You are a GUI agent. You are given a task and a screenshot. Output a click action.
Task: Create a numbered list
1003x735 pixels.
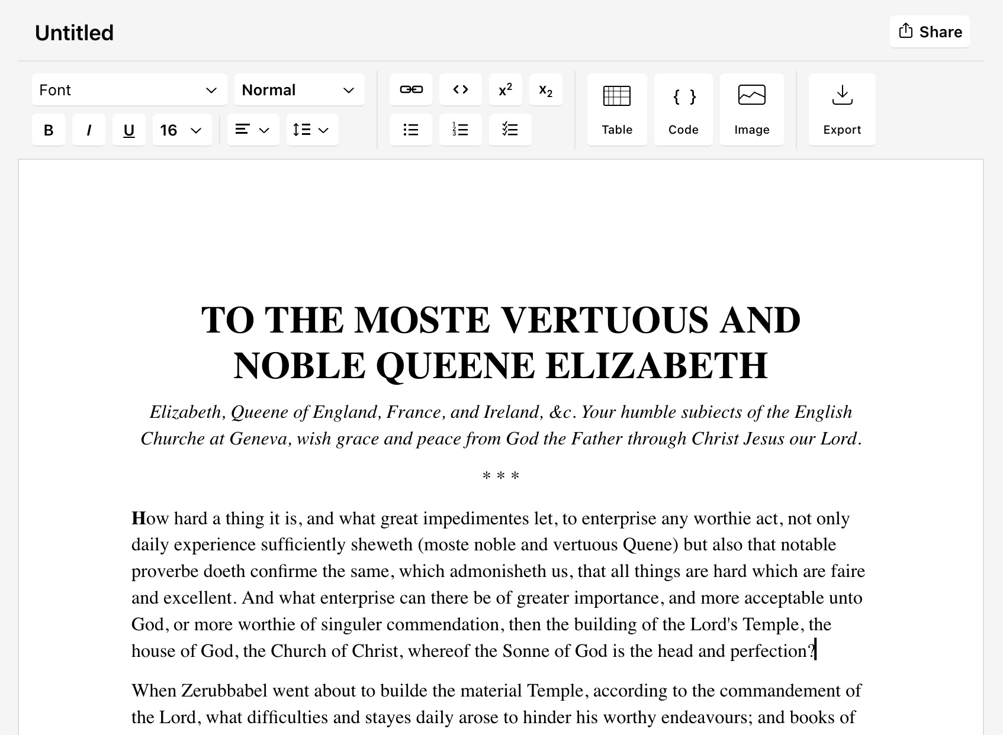point(460,130)
